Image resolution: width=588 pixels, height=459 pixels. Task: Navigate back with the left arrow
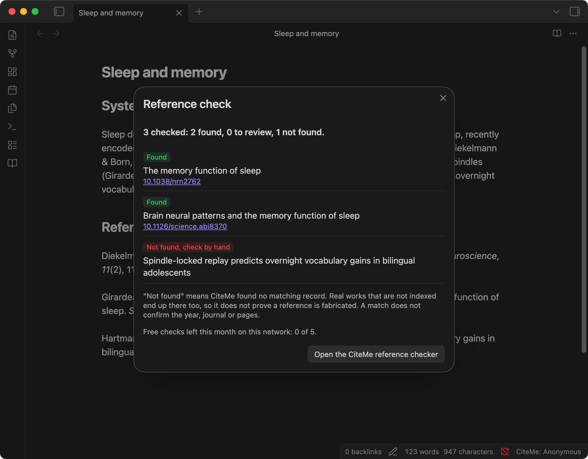pos(40,34)
